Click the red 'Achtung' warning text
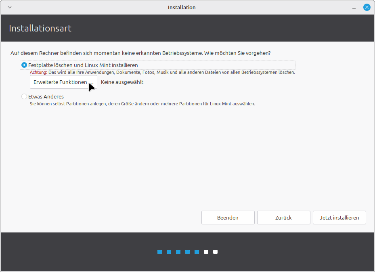The image size is (375, 272). click(38, 73)
